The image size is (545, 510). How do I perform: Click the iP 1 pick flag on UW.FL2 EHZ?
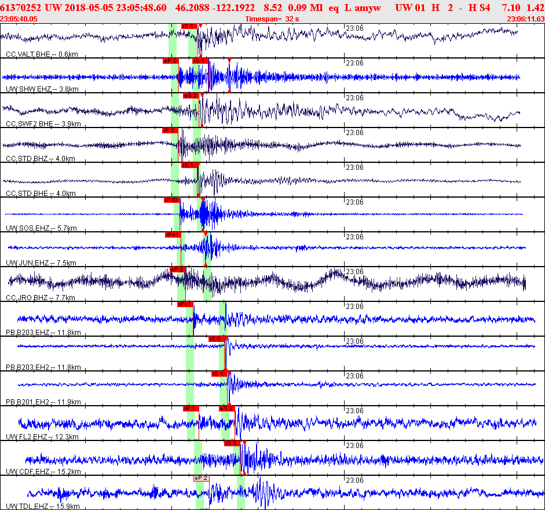point(191,409)
